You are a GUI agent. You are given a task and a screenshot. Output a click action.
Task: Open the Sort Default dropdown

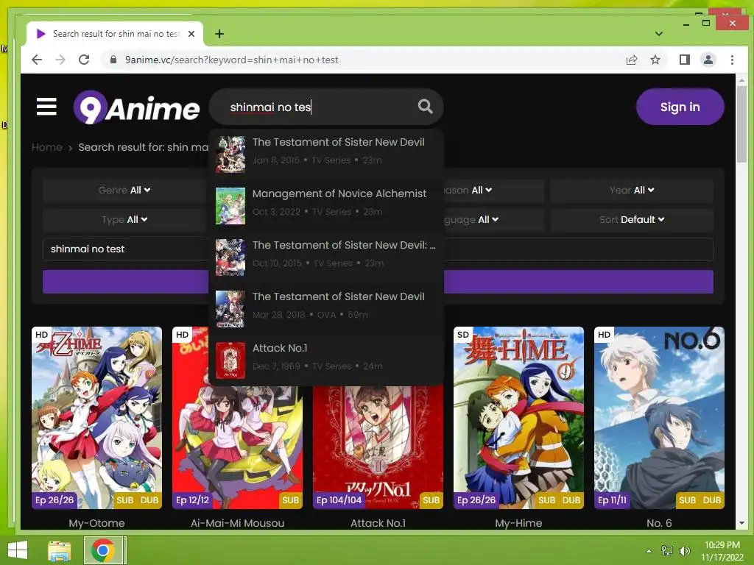[631, 219]
